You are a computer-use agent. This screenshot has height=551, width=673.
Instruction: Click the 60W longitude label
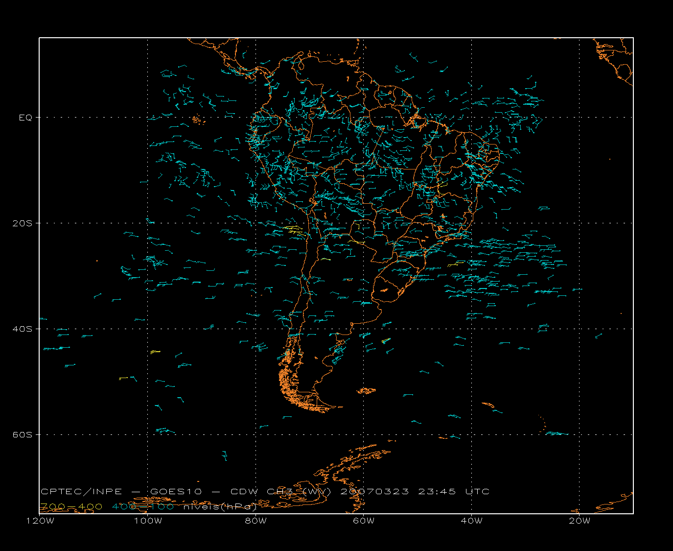[364, 521]
